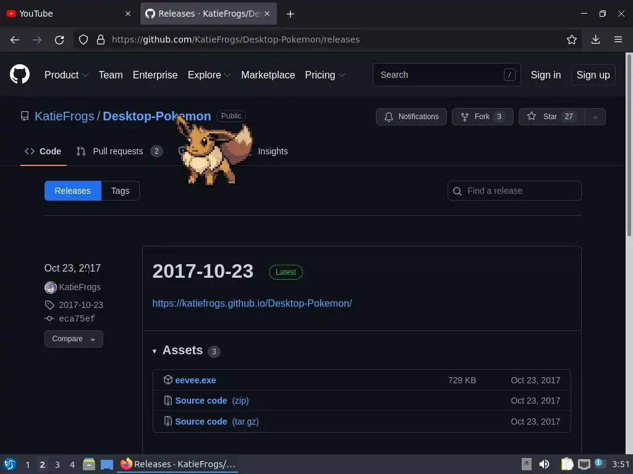
Task: Open the Enterprise navigation link
Action: [155, 75]
